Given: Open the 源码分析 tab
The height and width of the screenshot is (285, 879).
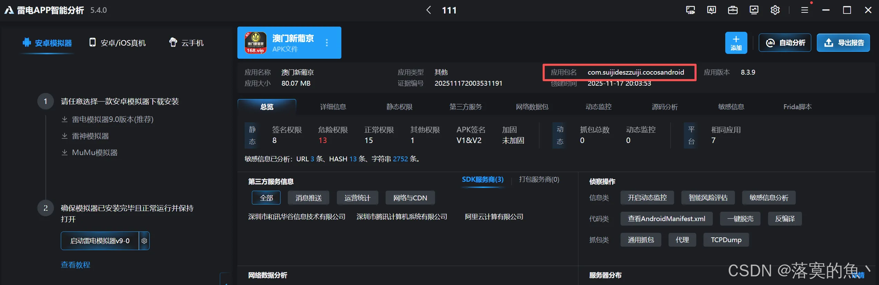Looking at the screenshot, I should coord(665,107).
